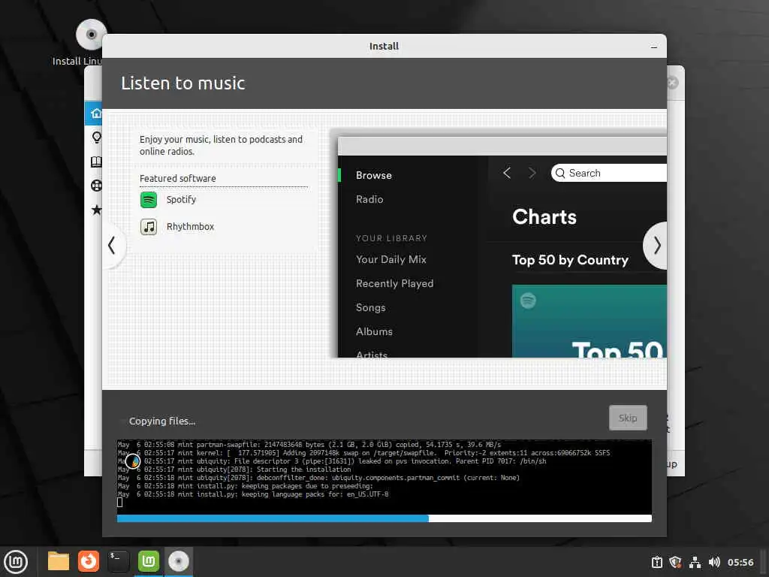Click the 05:56 clock in the panel
Screen dimensions: 769x577
coord(740,562)
